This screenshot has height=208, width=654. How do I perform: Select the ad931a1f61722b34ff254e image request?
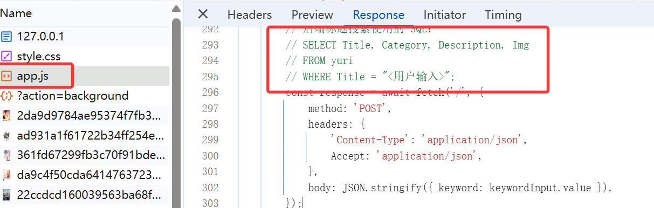tap(85, 135)
